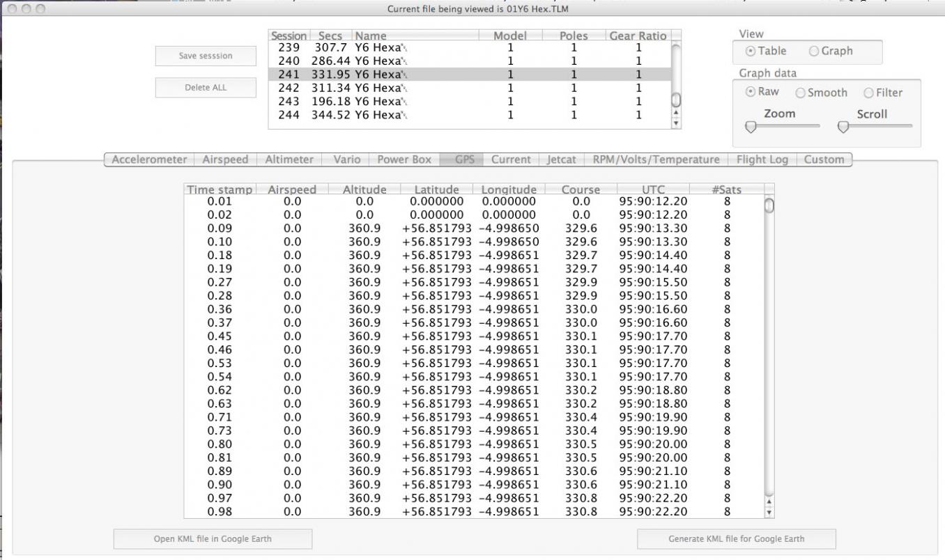This screenshot has height=560, width=945.
Task: Open KML file in Google Earth
Action: [x=213, y=538]
